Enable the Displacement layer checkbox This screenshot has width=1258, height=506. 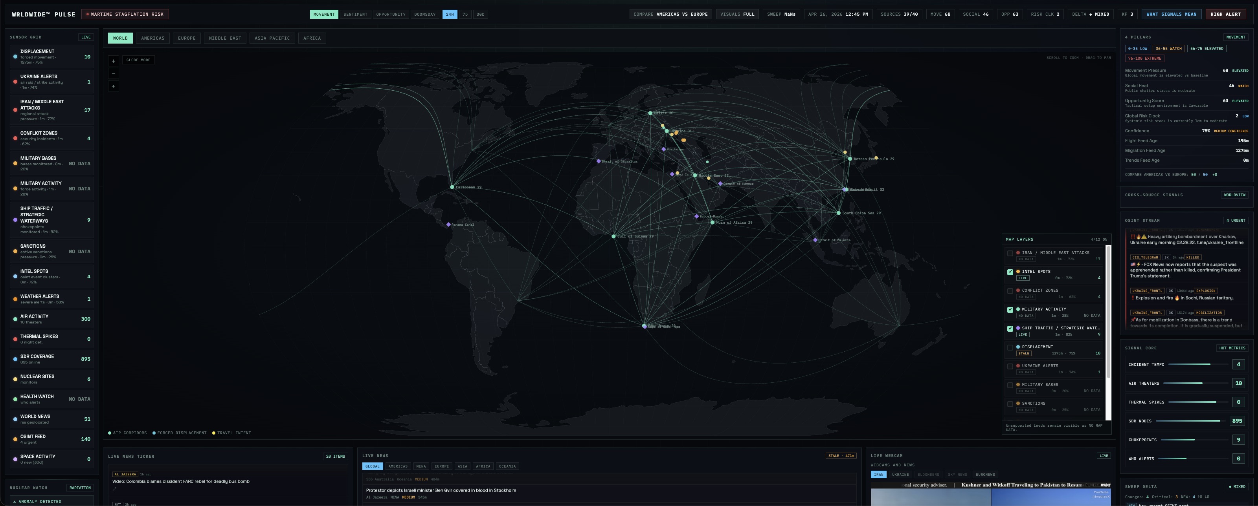(1010, 347)
